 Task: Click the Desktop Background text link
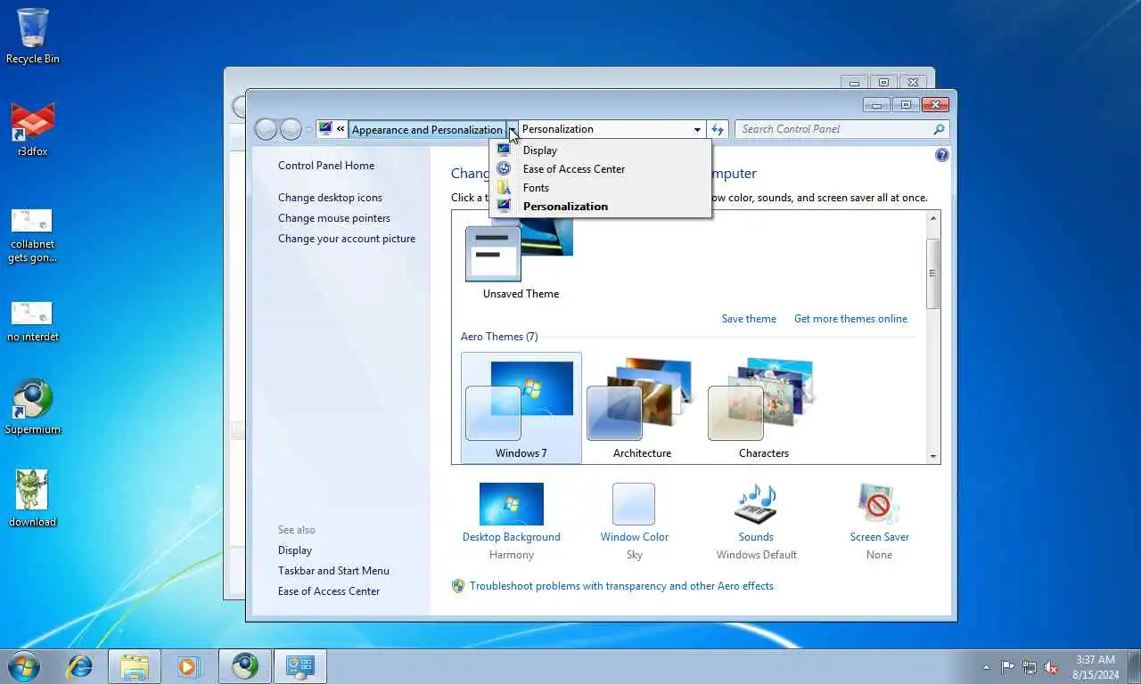coord(512,537)
